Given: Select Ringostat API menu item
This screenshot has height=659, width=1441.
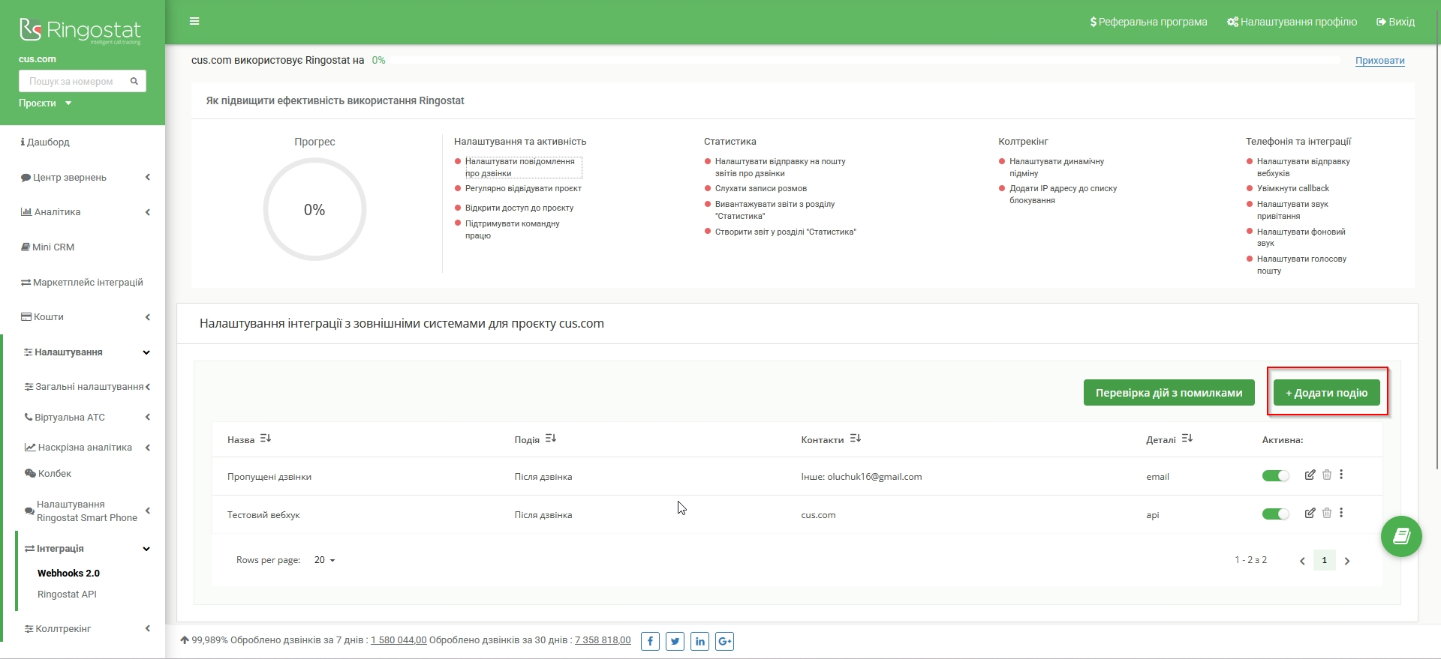Looking at the screenshot, I should [67, 594].
